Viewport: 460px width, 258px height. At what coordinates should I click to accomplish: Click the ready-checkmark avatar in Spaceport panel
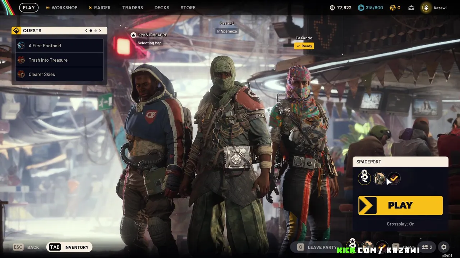click(x=394, y=178)
